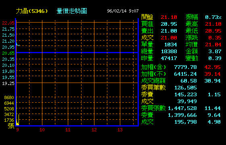The width and height of the screenshot is (226, 145).
Task: Click the 均價 average price 21.04
Action: [x=213, y=45]
